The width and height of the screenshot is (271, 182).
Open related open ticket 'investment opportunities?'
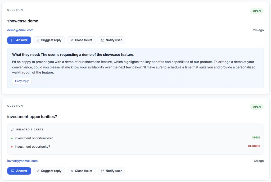click(34, 138)
